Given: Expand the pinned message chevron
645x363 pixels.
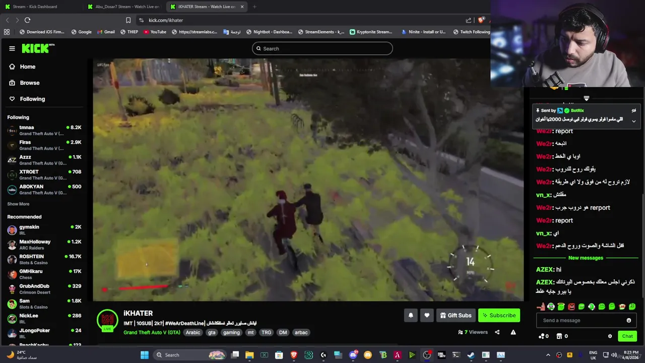Looking at the screenshot, I should pyautogui.click(x=634, y=121).
